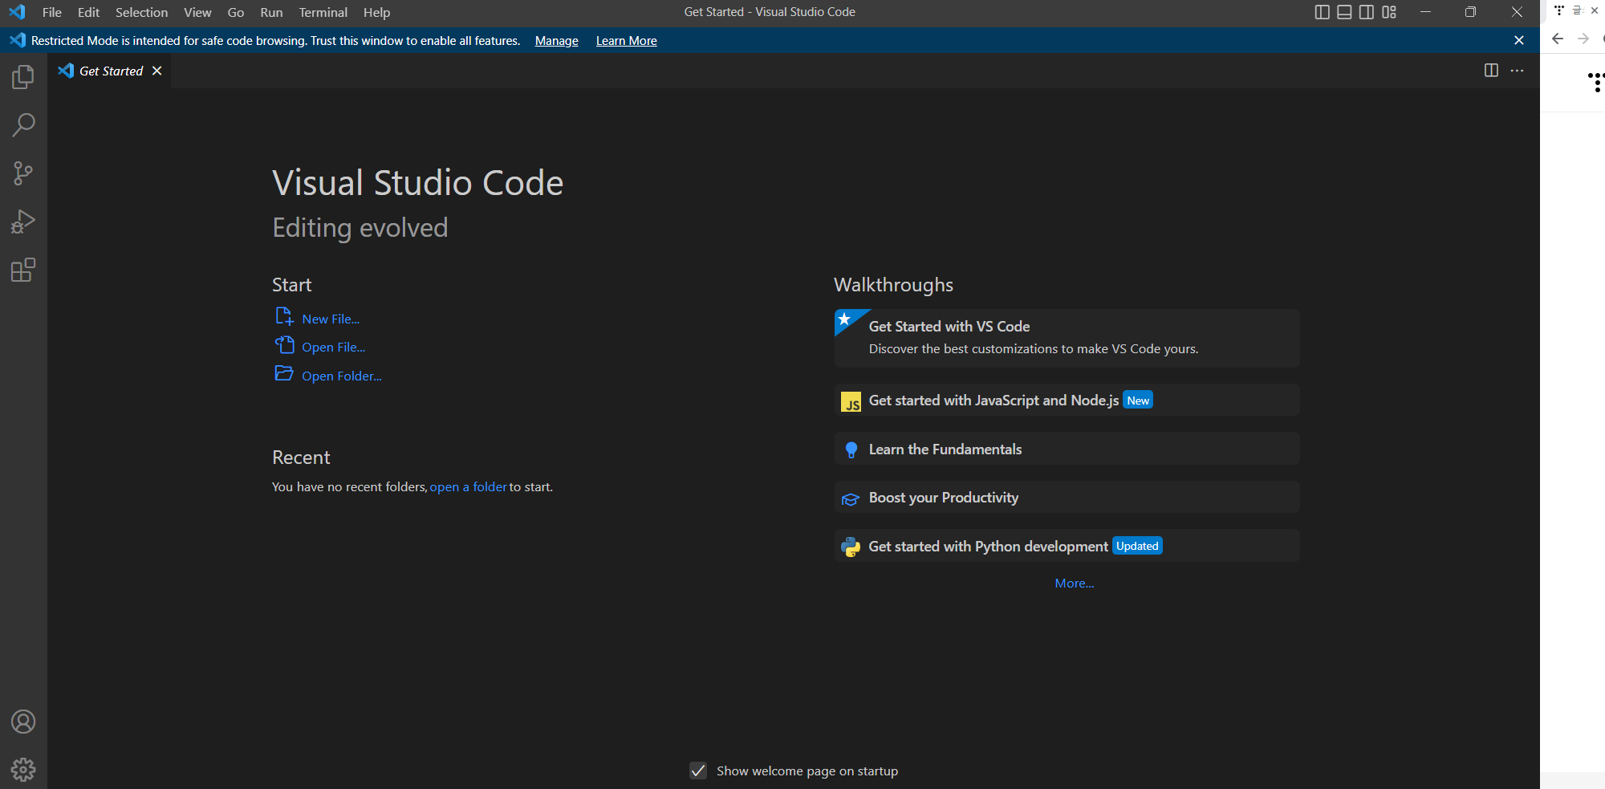The width and height of the screenshot is (1605, 789).
Task: Open the Run and Debug view
Action: point(23,222)
